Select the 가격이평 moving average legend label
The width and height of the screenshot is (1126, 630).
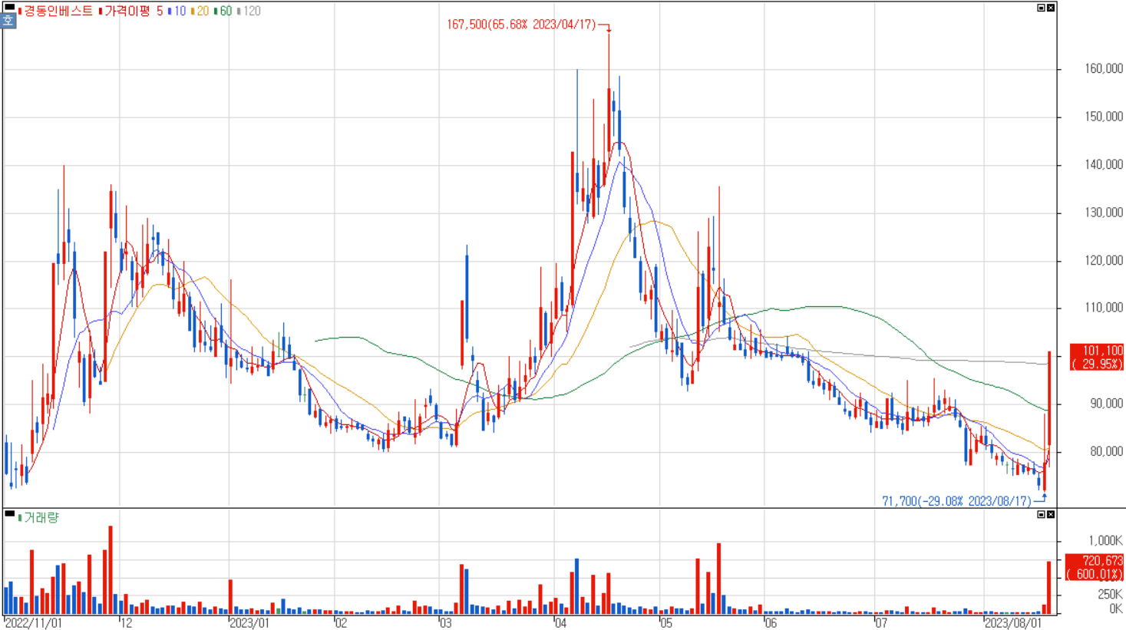[x=127, y=12]
